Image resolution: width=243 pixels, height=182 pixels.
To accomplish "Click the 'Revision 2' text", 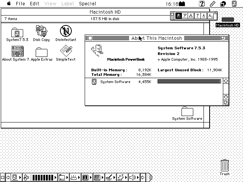I will [x=169, y=54].
